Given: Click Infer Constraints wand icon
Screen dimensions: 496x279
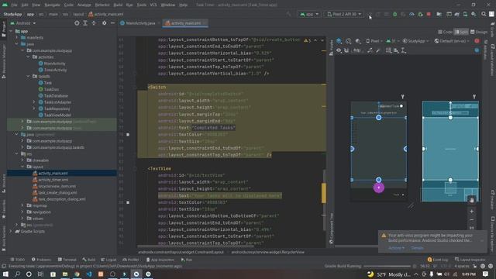Looking at the screenshot, I should [x=378, y=50].
